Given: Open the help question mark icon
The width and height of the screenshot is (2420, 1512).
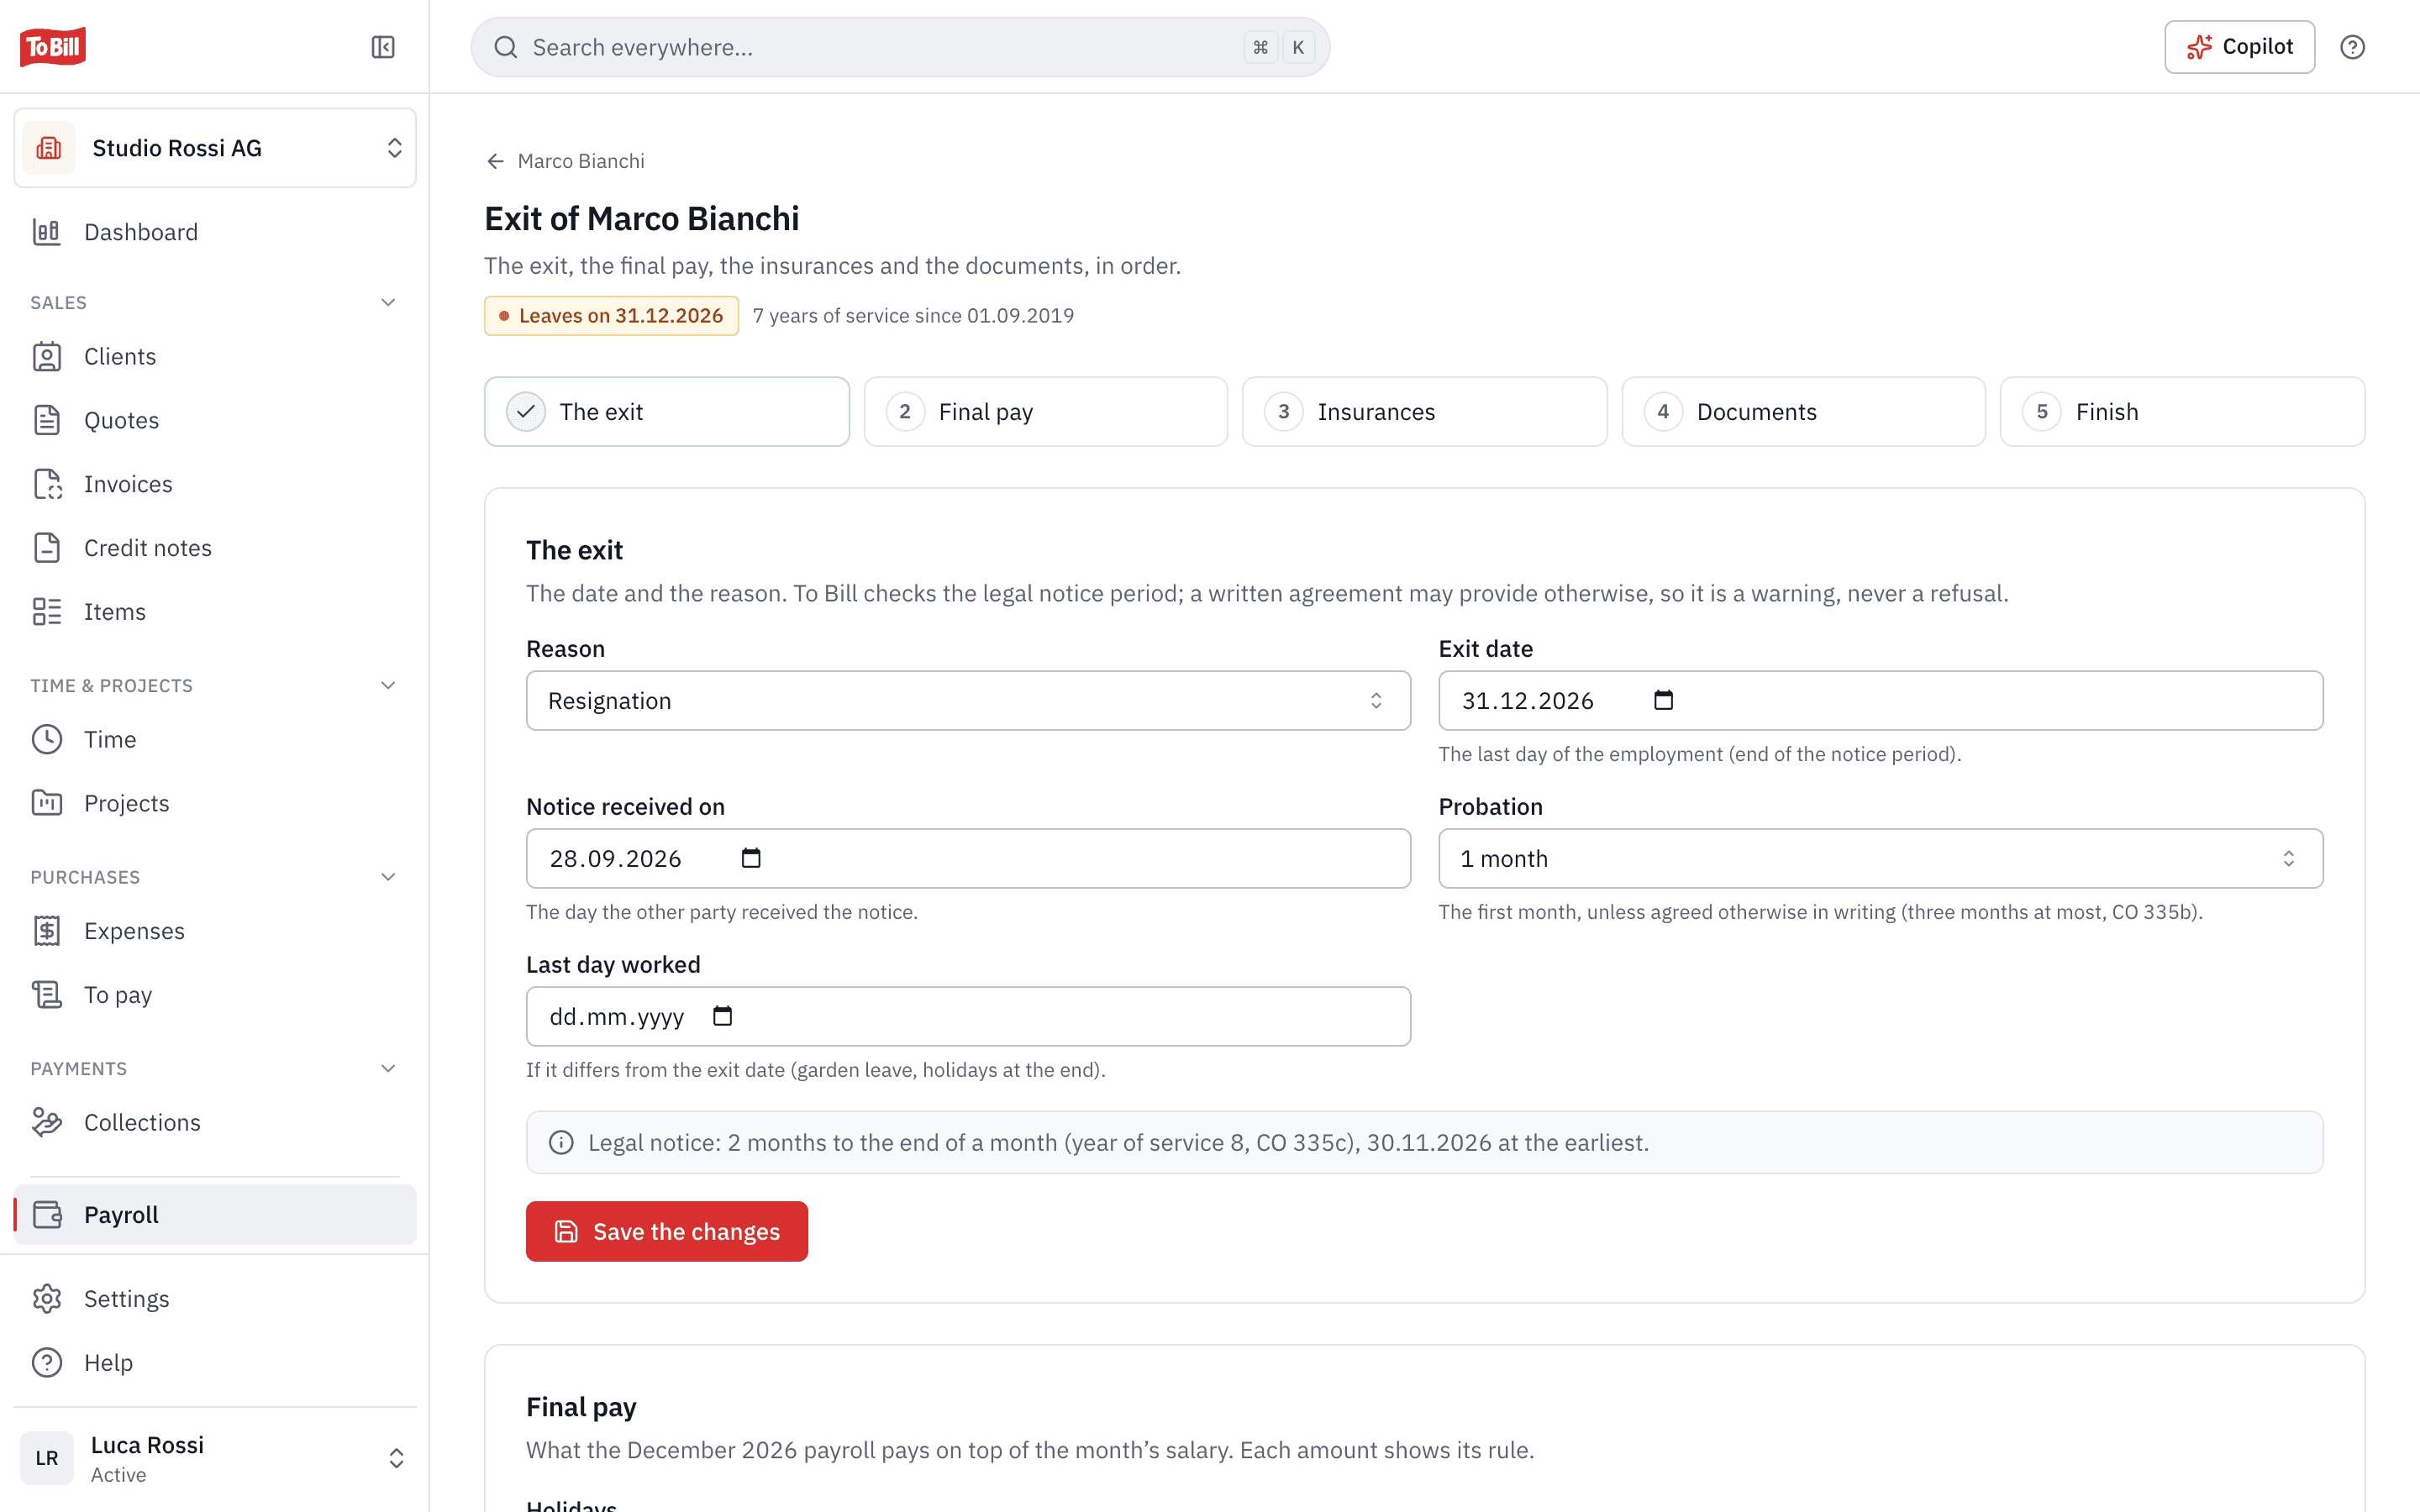Looking at the screenshot, I should coord(2352,47).
